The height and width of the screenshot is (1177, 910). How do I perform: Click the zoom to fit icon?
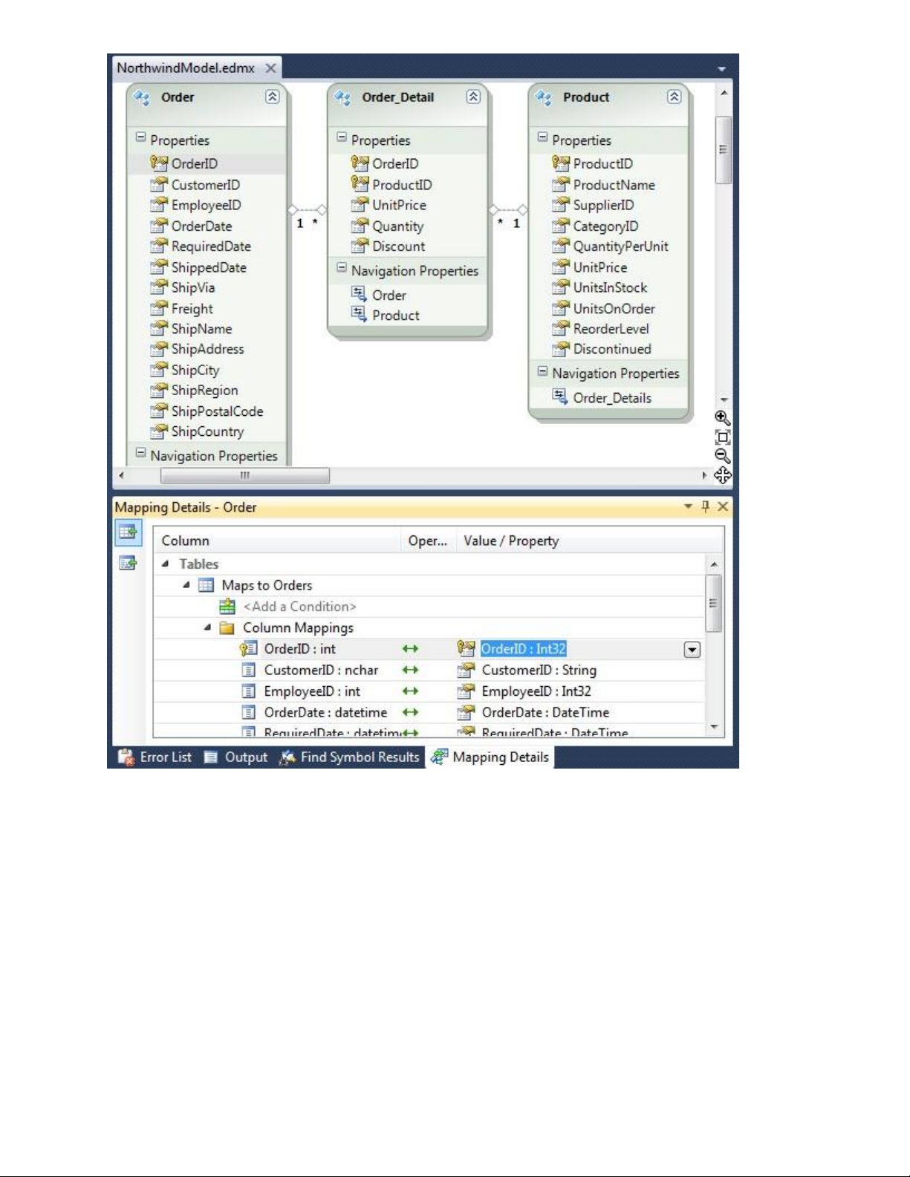pos(723,437)
